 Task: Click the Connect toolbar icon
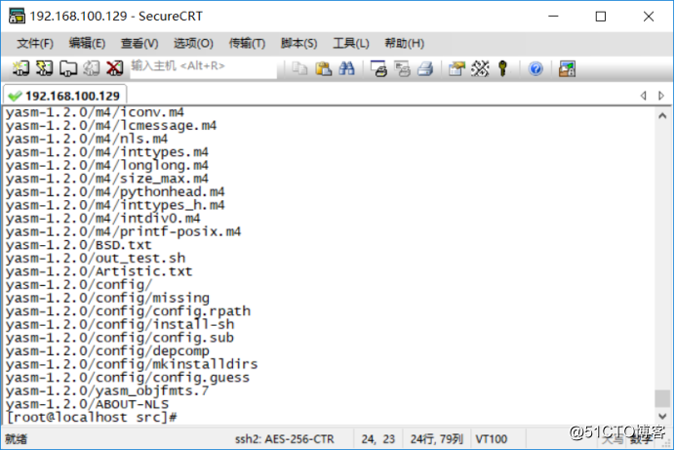coord(20,68)
